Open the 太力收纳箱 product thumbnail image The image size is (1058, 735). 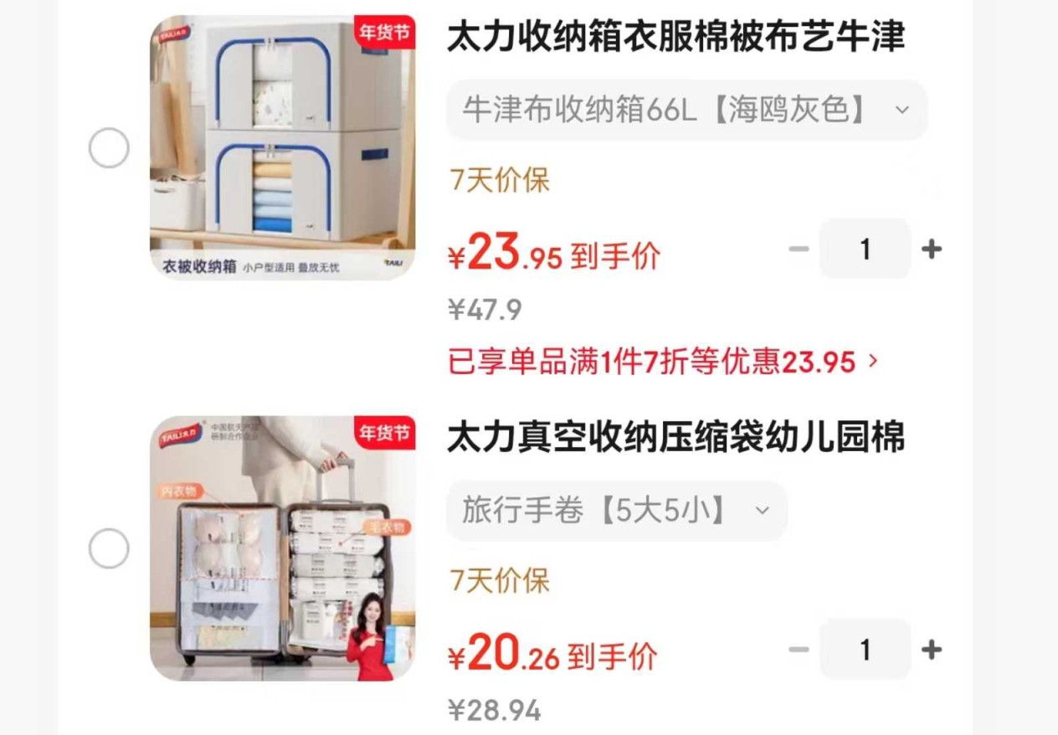(x=283, y=147)
